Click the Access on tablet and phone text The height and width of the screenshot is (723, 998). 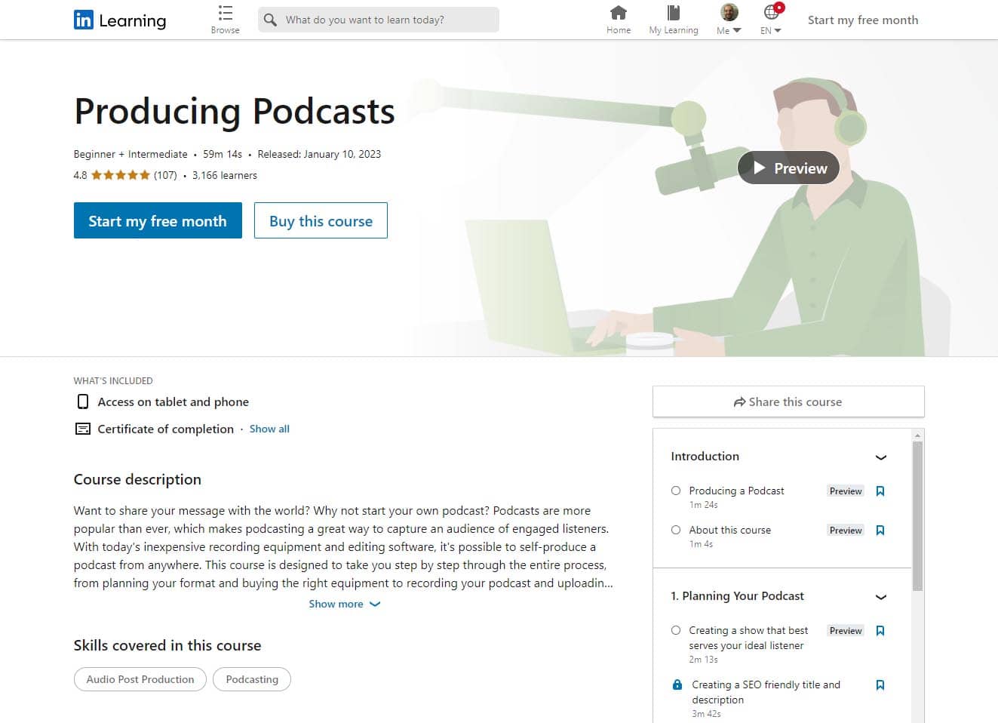click(173, 401)
